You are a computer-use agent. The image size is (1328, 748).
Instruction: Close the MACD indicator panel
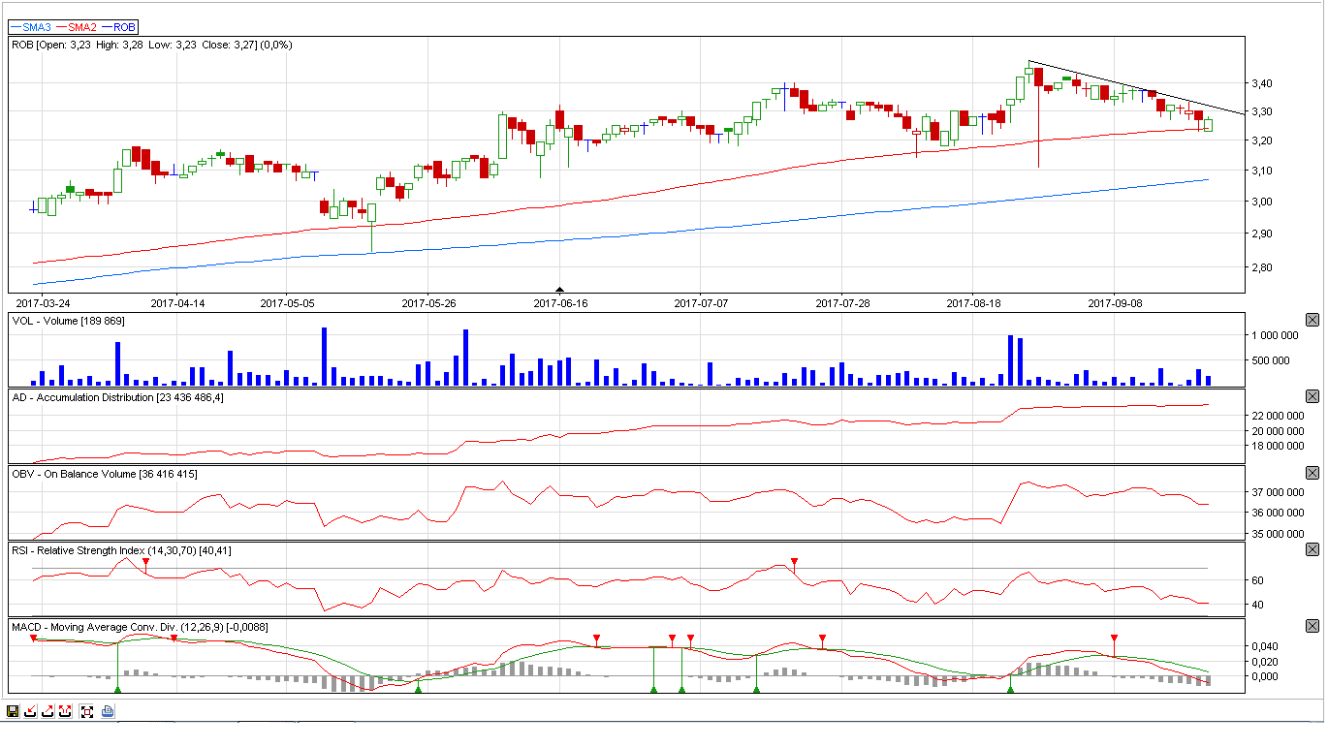tap(1312, 626)
